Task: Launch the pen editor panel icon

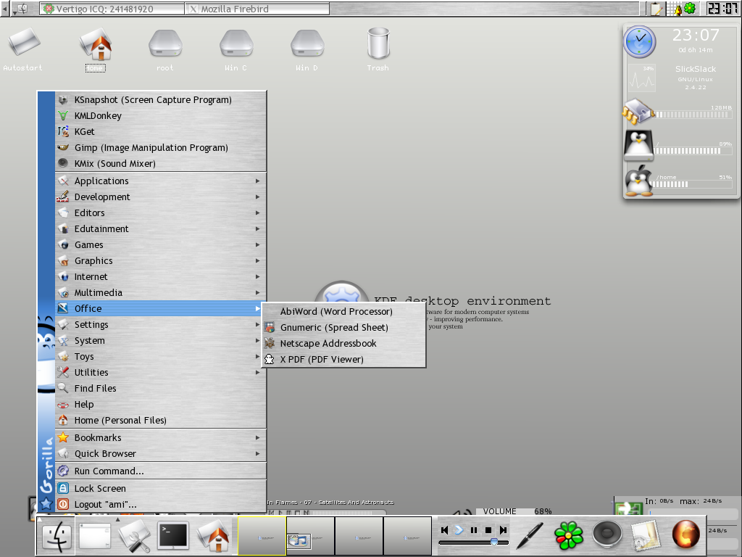Action: point(530,536)
